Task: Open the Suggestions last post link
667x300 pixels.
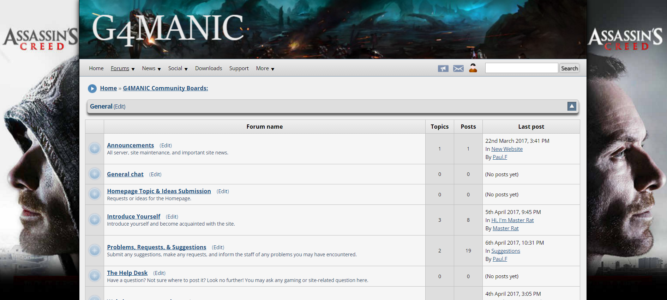Action: coord(506,251)
